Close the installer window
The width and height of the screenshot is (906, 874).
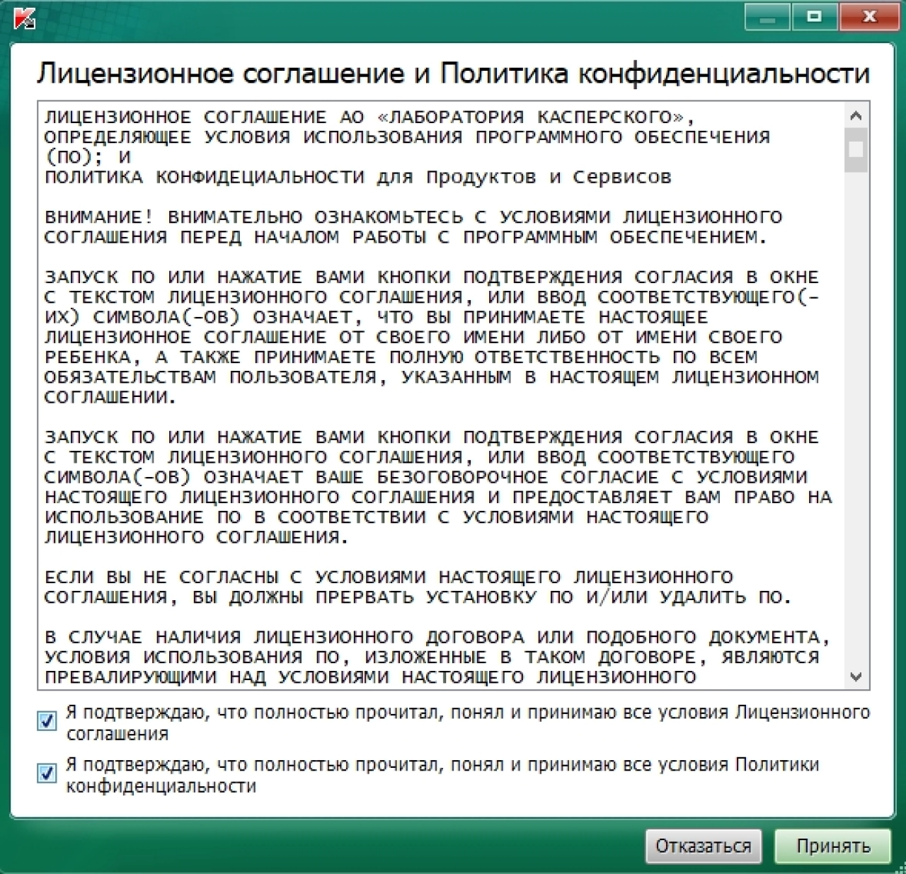[870, 17]
